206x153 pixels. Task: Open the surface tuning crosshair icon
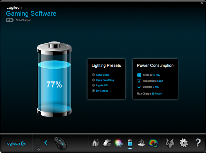[141, 143]
